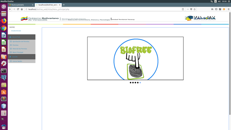Screen dimensions: 231x130
Task: Show site information for localhost
Action: (x=26, y=9)
